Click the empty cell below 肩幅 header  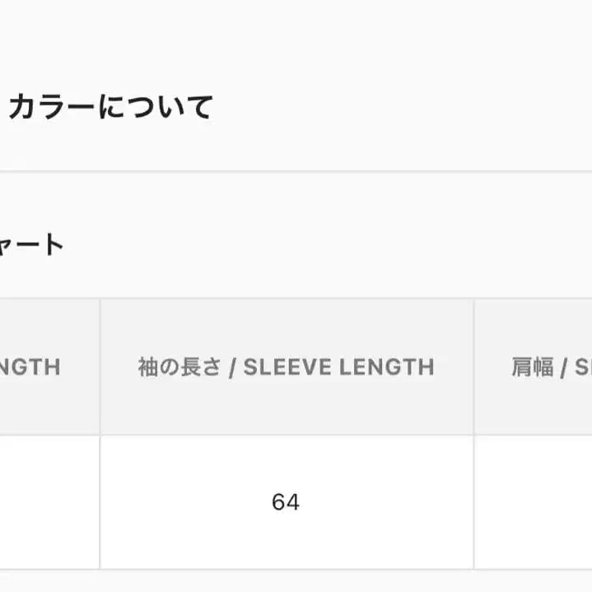pyautogui.click(x=533, y=502)
